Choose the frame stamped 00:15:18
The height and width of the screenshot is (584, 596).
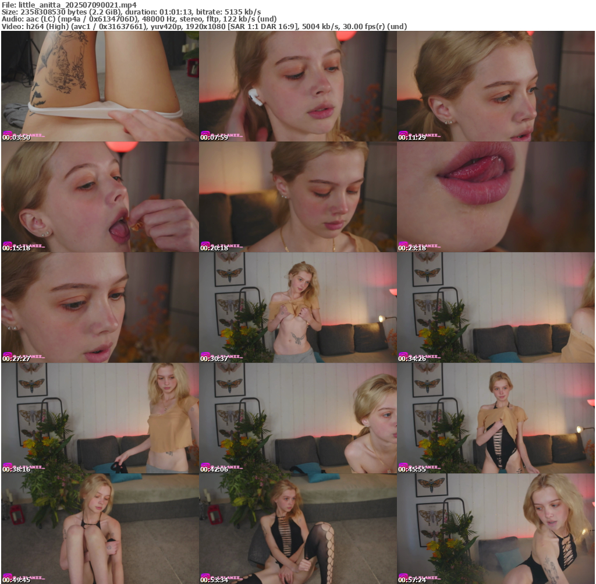[x=100, y=197]
